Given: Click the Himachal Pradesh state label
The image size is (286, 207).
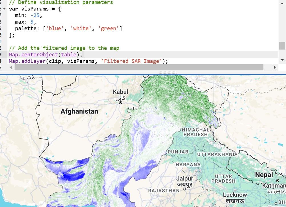Looking at the screenshot, I should 196,132.
